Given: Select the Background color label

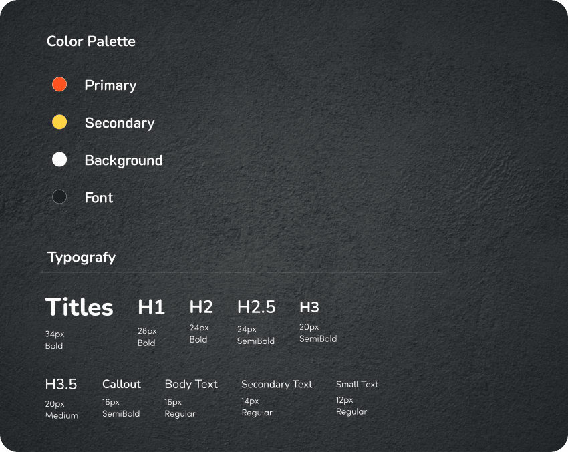Looking at the screenshot, I should (124, 160).
